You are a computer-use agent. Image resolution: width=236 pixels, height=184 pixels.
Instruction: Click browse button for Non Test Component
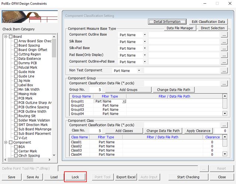point(224,70)
